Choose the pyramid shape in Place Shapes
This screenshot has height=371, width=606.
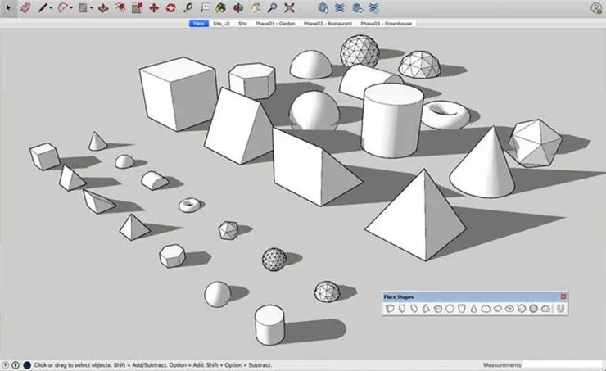pyautogui.click(x=426, y=309)
